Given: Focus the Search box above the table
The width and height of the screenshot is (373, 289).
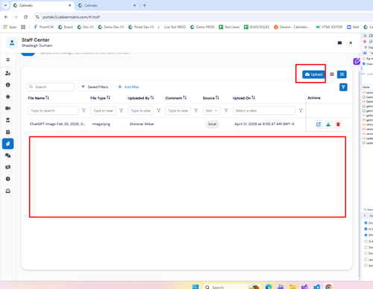Looking at the screenshot, I should click(x=50, y=87).
